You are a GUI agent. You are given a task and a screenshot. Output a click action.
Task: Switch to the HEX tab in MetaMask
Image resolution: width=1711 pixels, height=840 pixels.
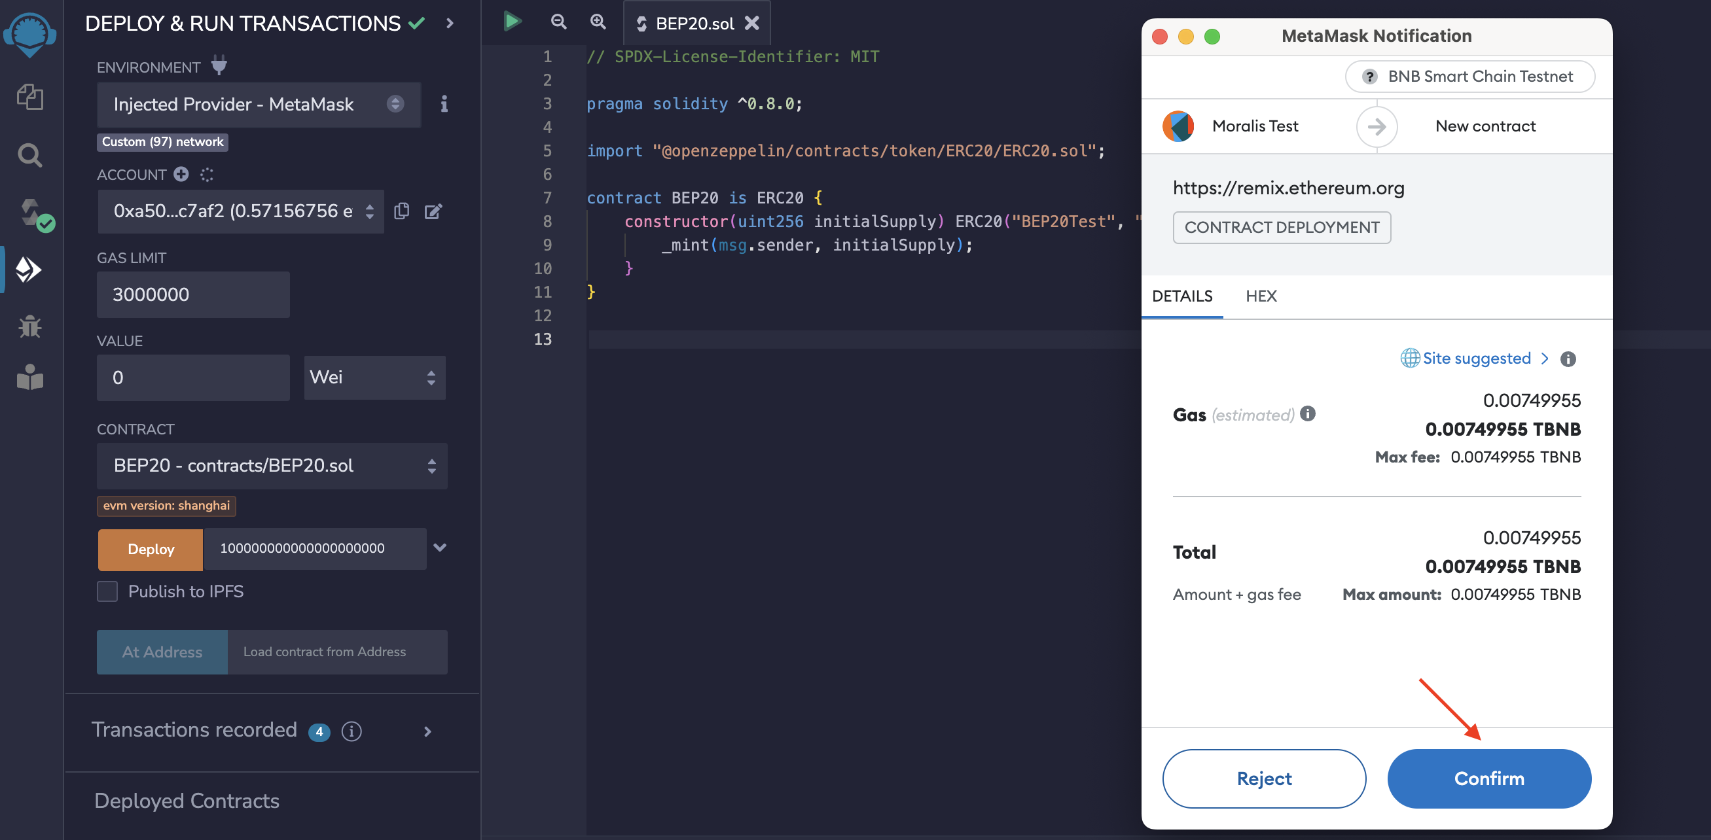(x=1261, y=296)
